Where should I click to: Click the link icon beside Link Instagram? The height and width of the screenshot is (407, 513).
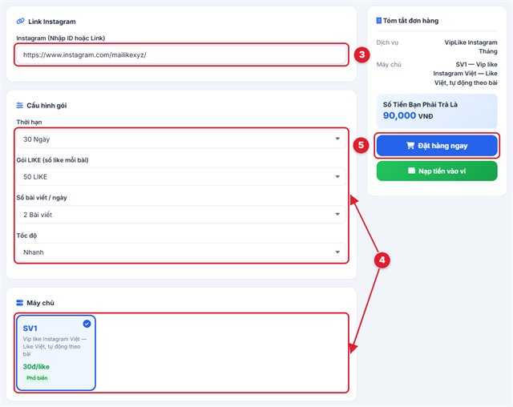20,22
